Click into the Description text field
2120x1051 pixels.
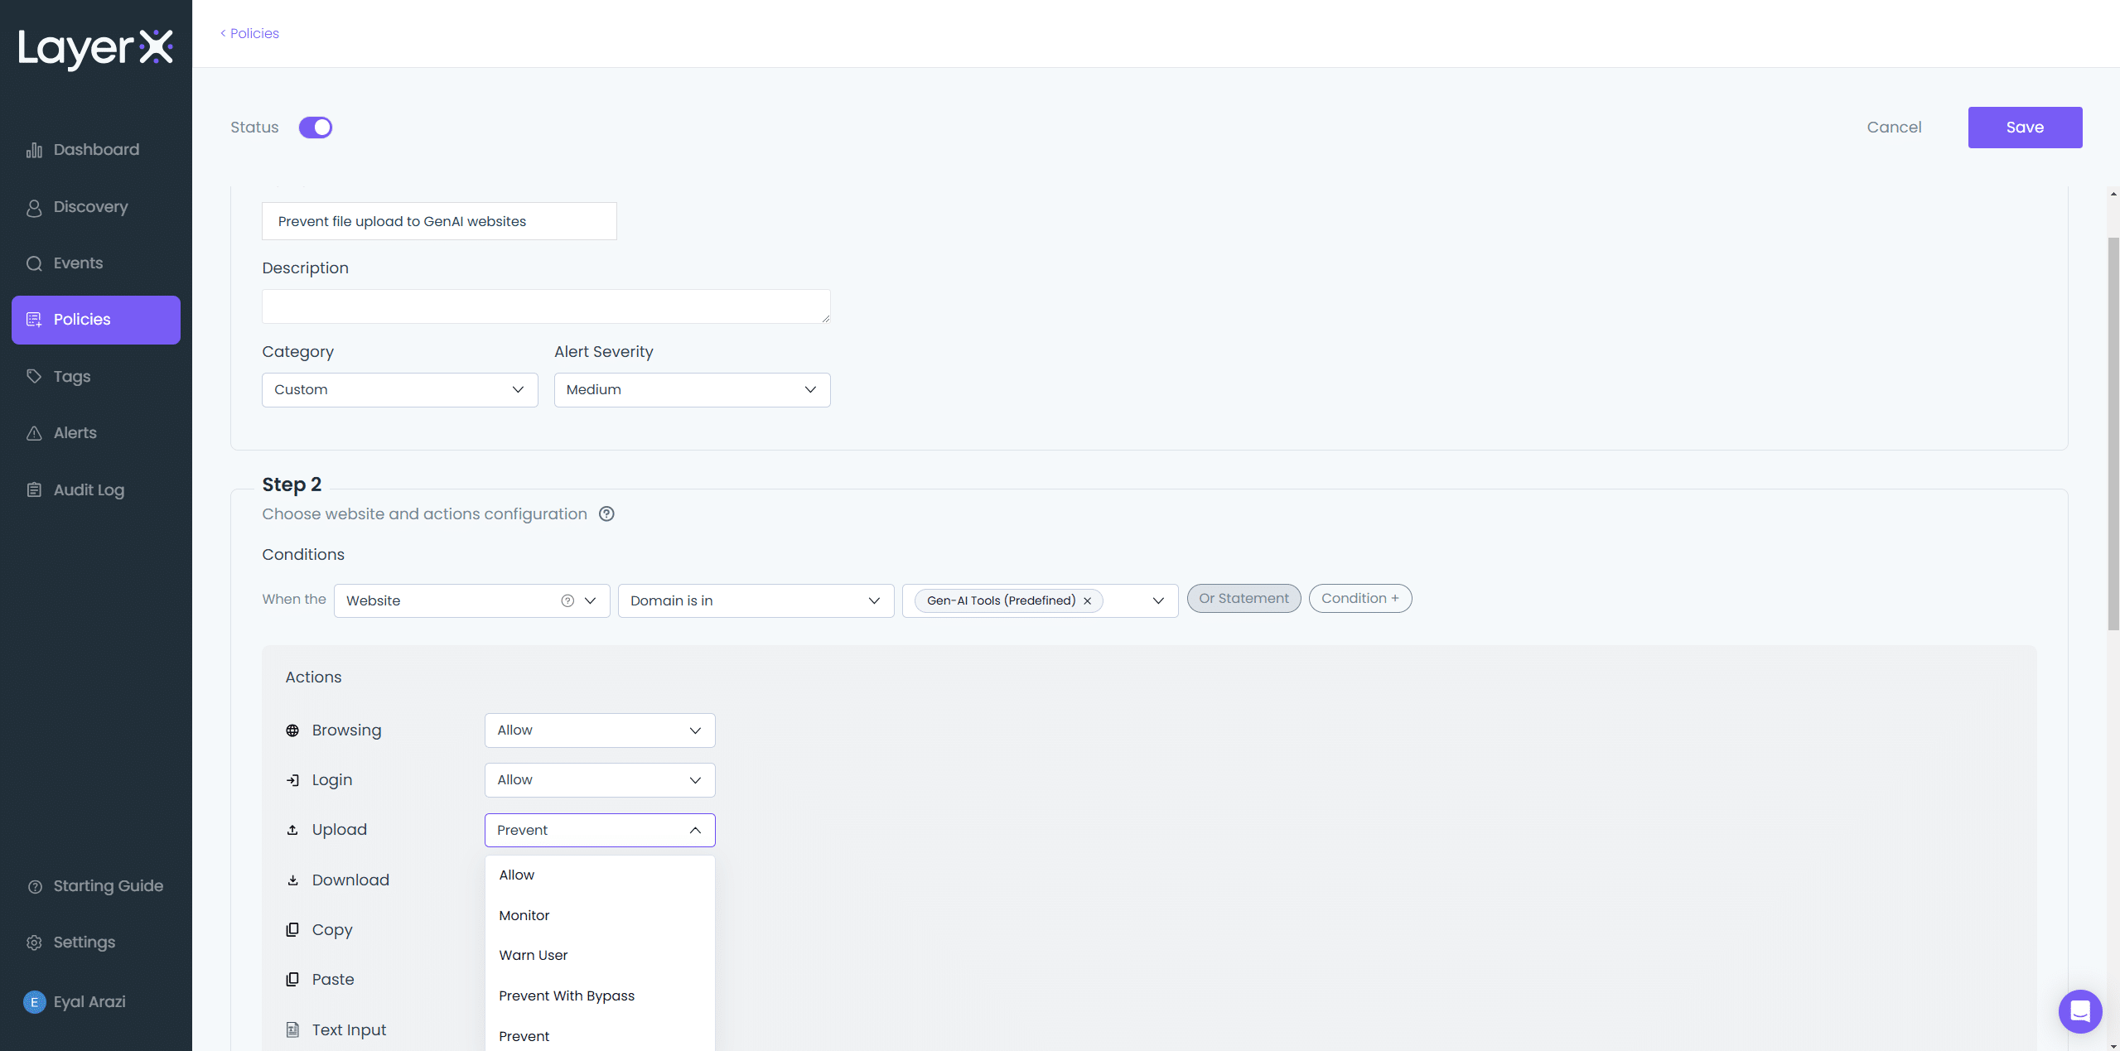click(545, 306)
